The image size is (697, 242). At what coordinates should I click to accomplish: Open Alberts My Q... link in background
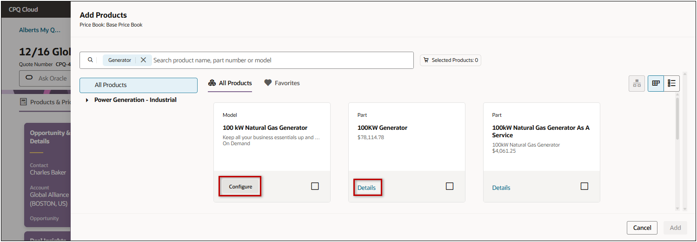click(40, 30)
